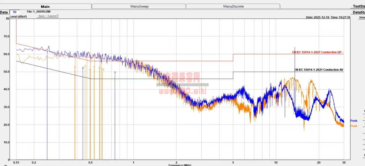The height and width of the screenshot is (166, 365).
Task: Click orange marker 12 label
Action: [x=103, y=70]
